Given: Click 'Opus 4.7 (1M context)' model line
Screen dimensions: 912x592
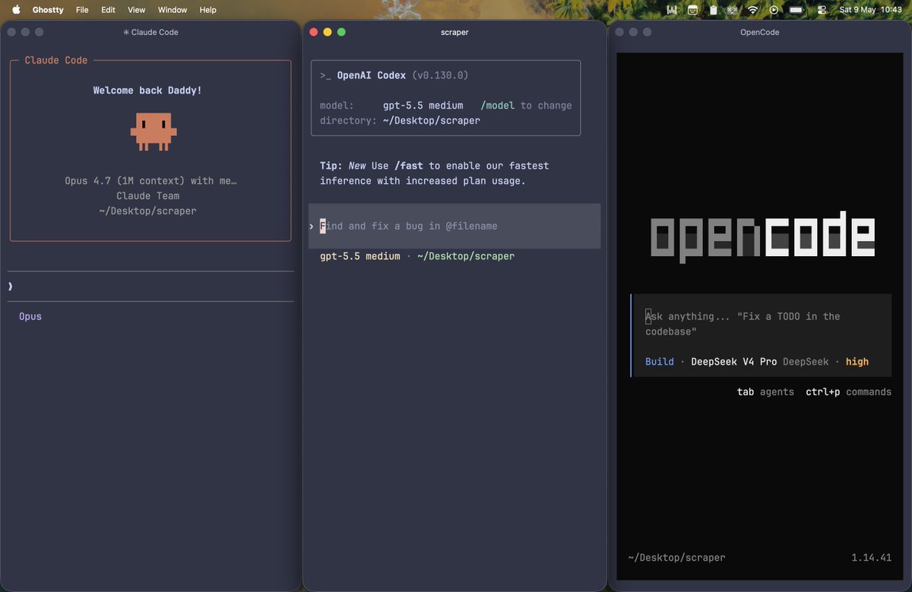Looking at the screenshot, I should [150, 181].
